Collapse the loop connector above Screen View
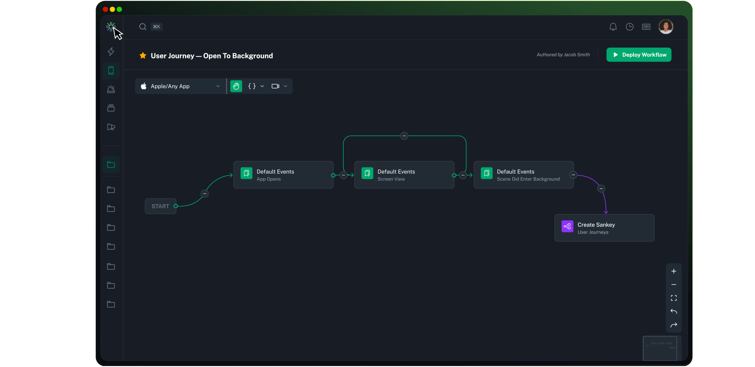 tap(404, 136)
